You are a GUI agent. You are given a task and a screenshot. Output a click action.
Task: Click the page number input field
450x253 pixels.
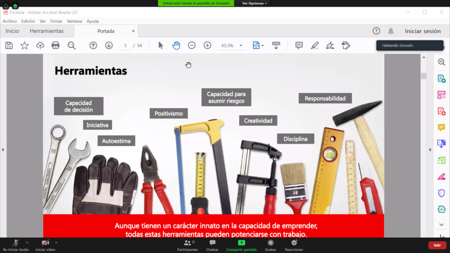pyautogui.click(x=126, y=45)
